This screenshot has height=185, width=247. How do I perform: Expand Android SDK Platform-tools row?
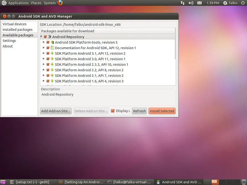pos(44,42)
